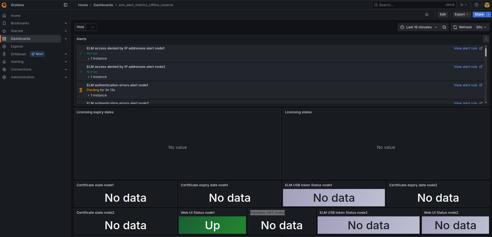The height and width of the screenshot is (237, 492).
Task: Click elm_alert_metrics_offline_reserve breadcrumb text
Action: pos(146,5)
